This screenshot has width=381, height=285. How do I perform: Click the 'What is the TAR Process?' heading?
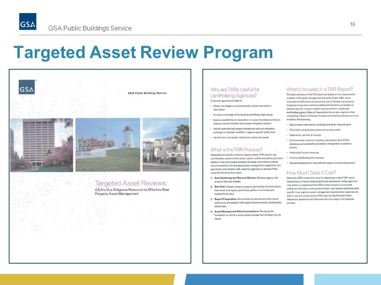click(x=237, y=150)
